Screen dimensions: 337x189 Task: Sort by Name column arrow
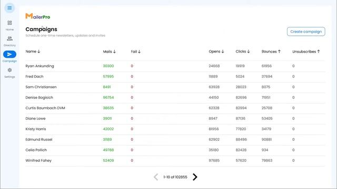(38, 51)
